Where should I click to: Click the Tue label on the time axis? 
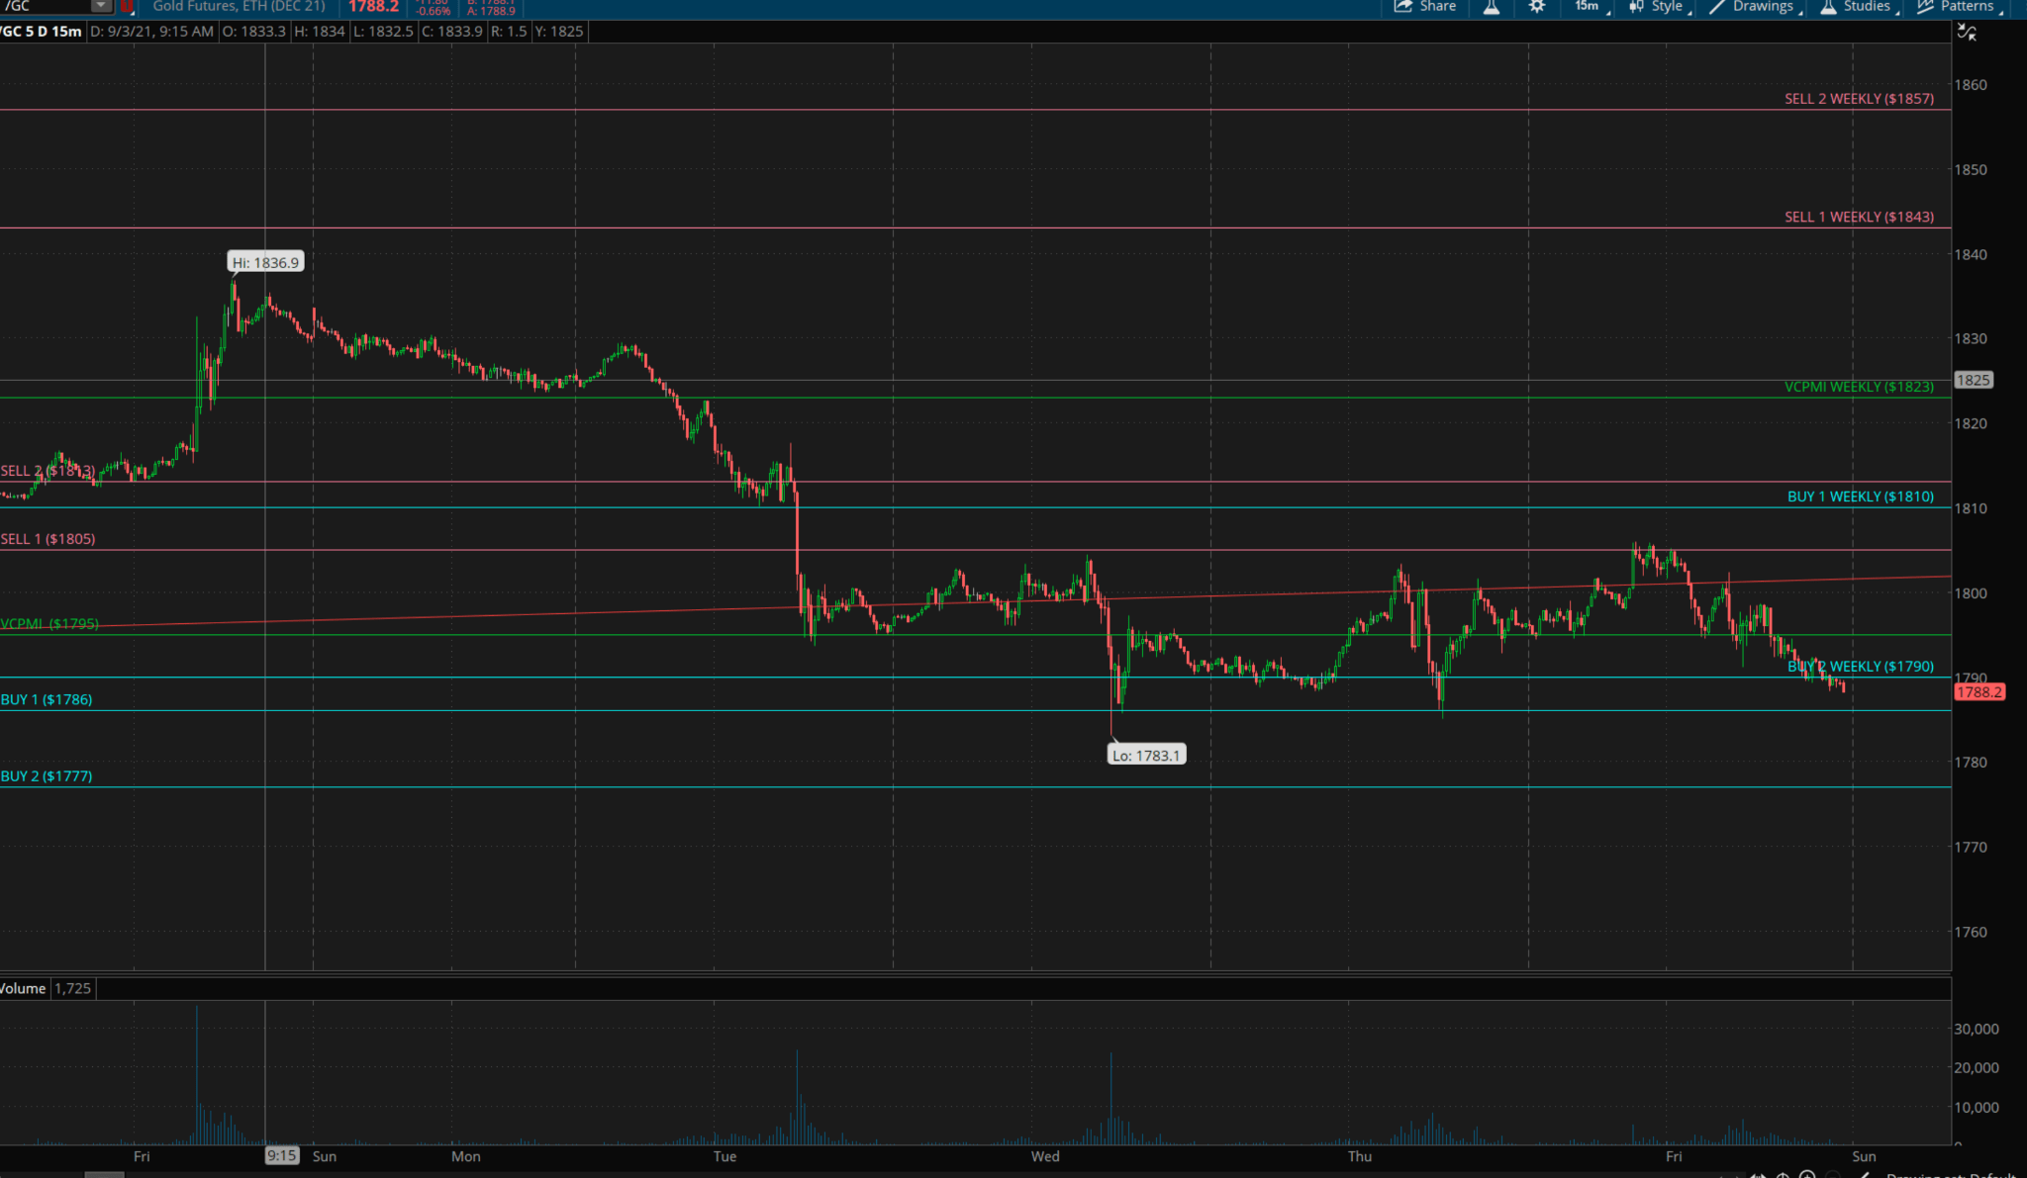(724, 1156)
